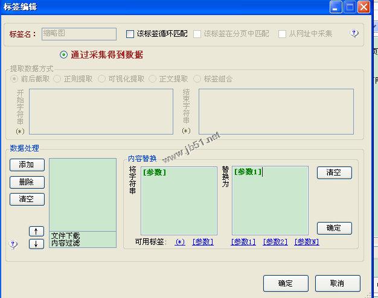Maximize the 标签编辑 window

350,7
